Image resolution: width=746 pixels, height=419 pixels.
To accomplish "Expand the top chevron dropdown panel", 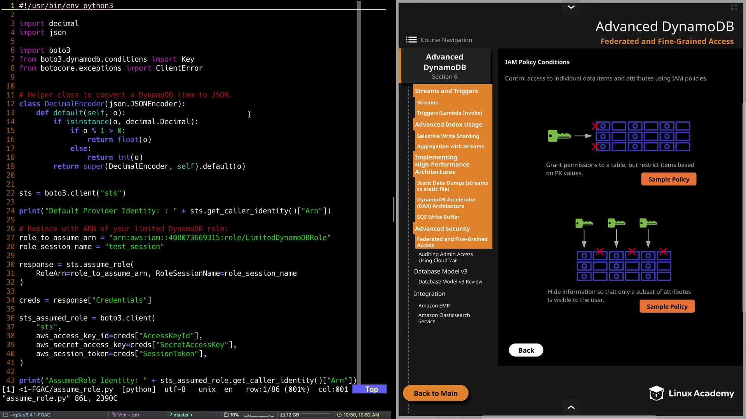I will pos(571,7).
